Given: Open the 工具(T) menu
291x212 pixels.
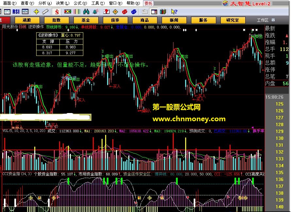Looking at the screenshot, I should pyautogui.click(x=98, y=3).
